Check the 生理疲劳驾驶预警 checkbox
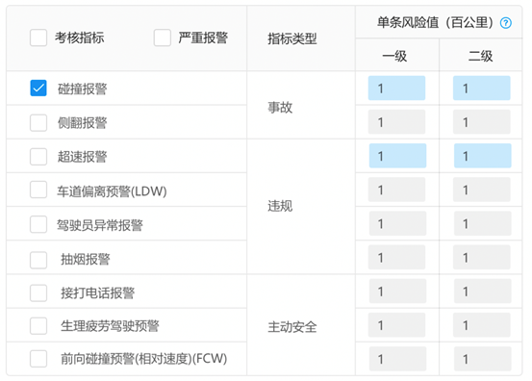This screenshot has width=532, height=381. pos(38,326)
